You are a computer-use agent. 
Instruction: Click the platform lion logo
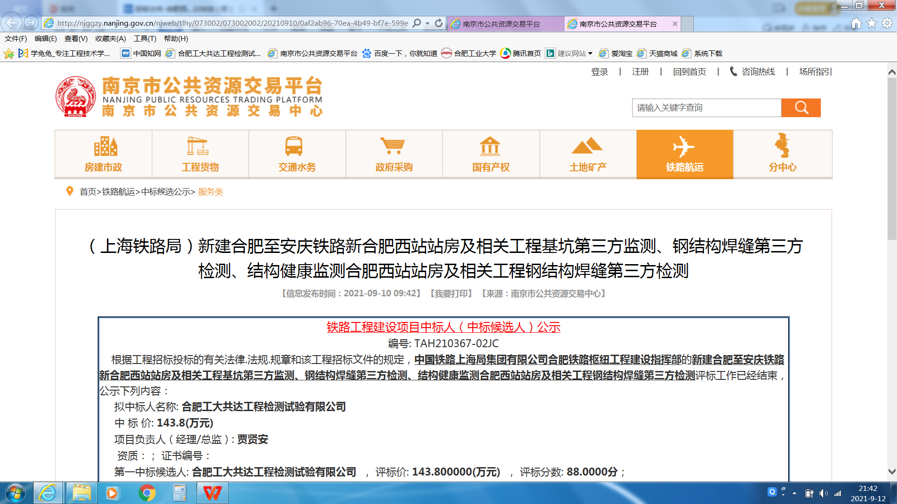pos(75,97)
